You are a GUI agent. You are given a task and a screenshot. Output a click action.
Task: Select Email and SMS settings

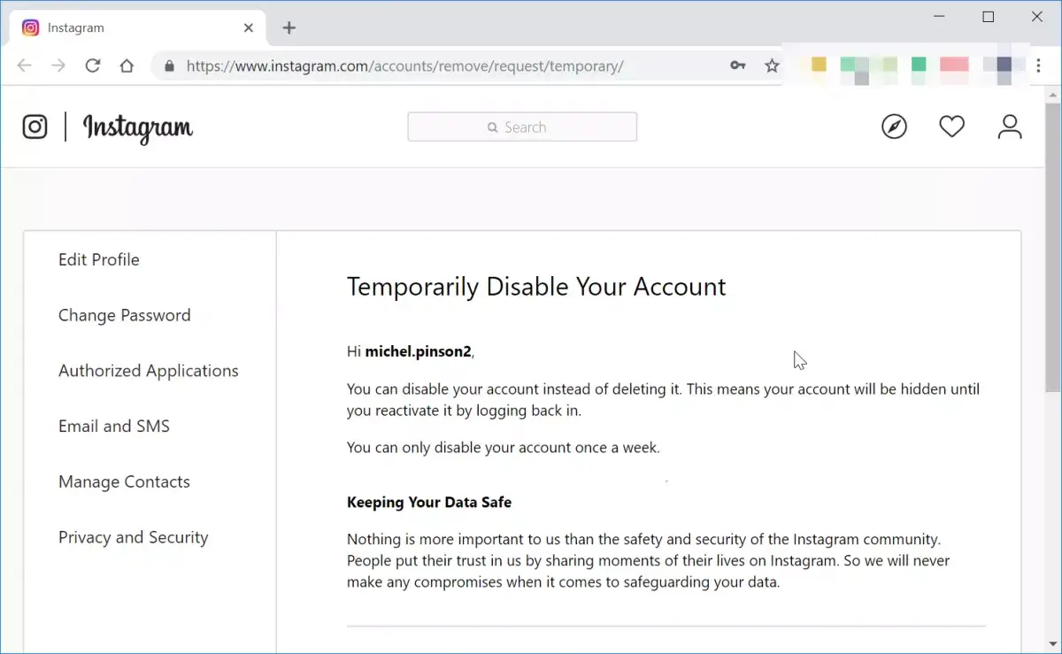click(x=114, y=426)
